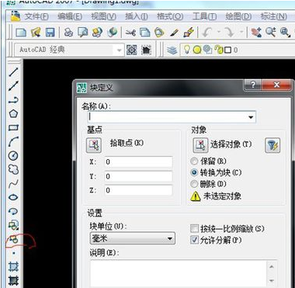Click the Match Properties brush icon

(175, 33)
